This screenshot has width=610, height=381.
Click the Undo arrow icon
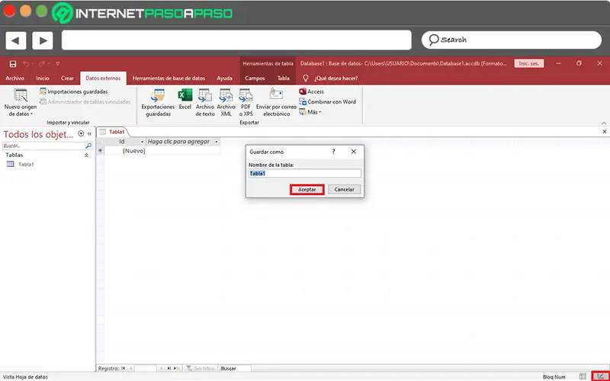(x=26, y=64)
